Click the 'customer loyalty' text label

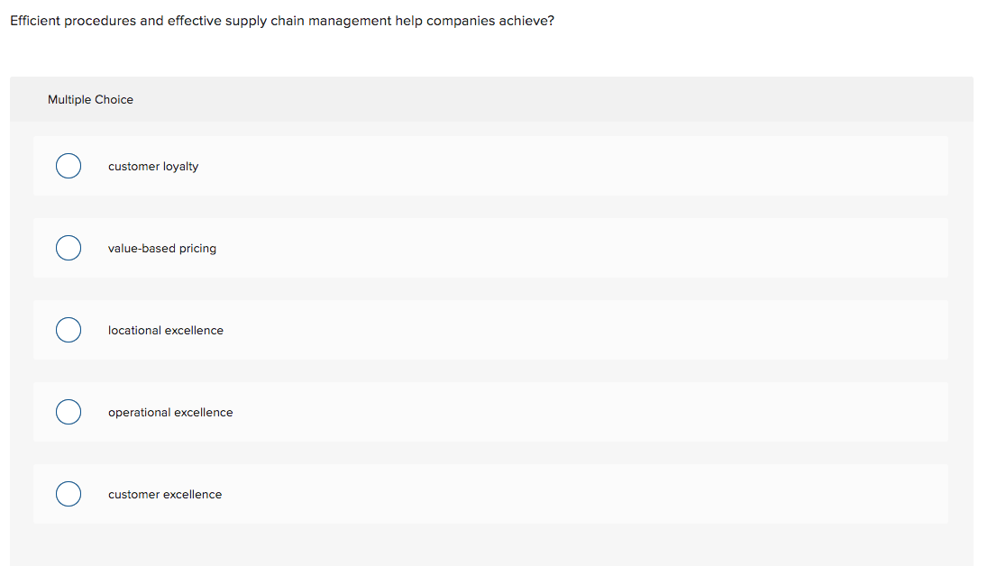point(153,166)
